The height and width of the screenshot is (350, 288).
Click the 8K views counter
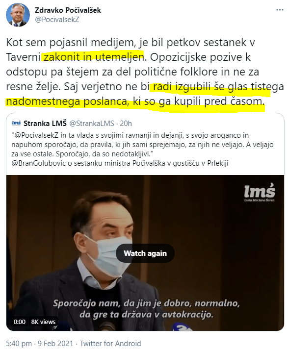coord(43,322)
